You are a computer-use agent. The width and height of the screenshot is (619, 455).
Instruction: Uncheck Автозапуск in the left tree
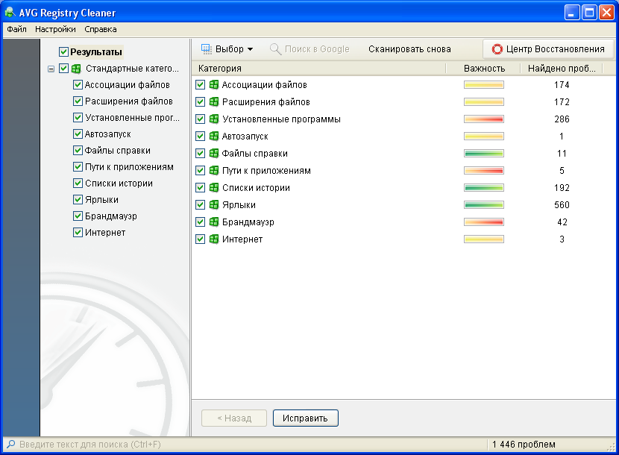click(78, 134)
